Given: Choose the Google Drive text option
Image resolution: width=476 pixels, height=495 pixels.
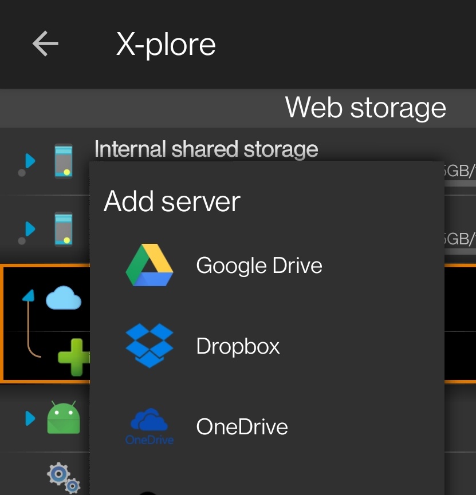Looking at the screenshot, I should pos(259,266).
